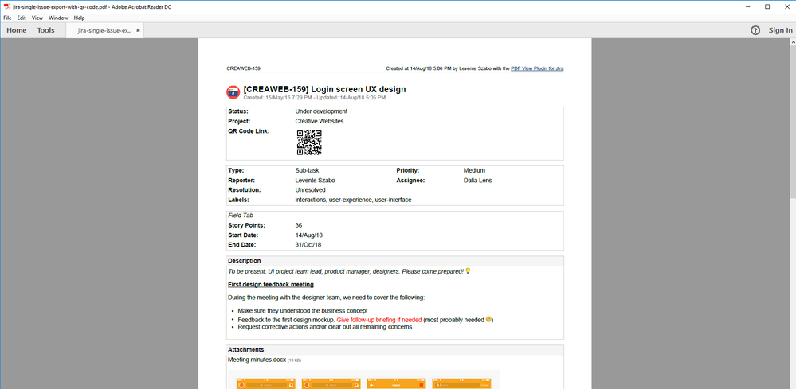Click 'Request corrective actions' bullet line
The height and width of the screenshot is (389, 796).
(325, 327)
